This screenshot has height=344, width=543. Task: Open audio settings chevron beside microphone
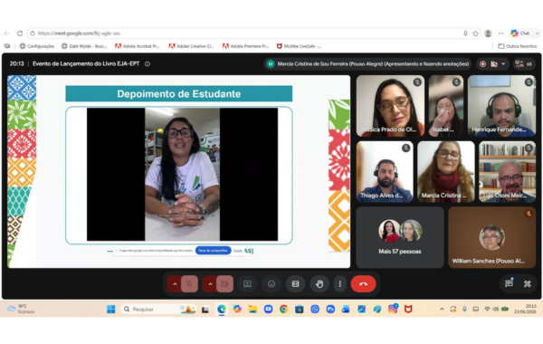(x=175, y=284)
